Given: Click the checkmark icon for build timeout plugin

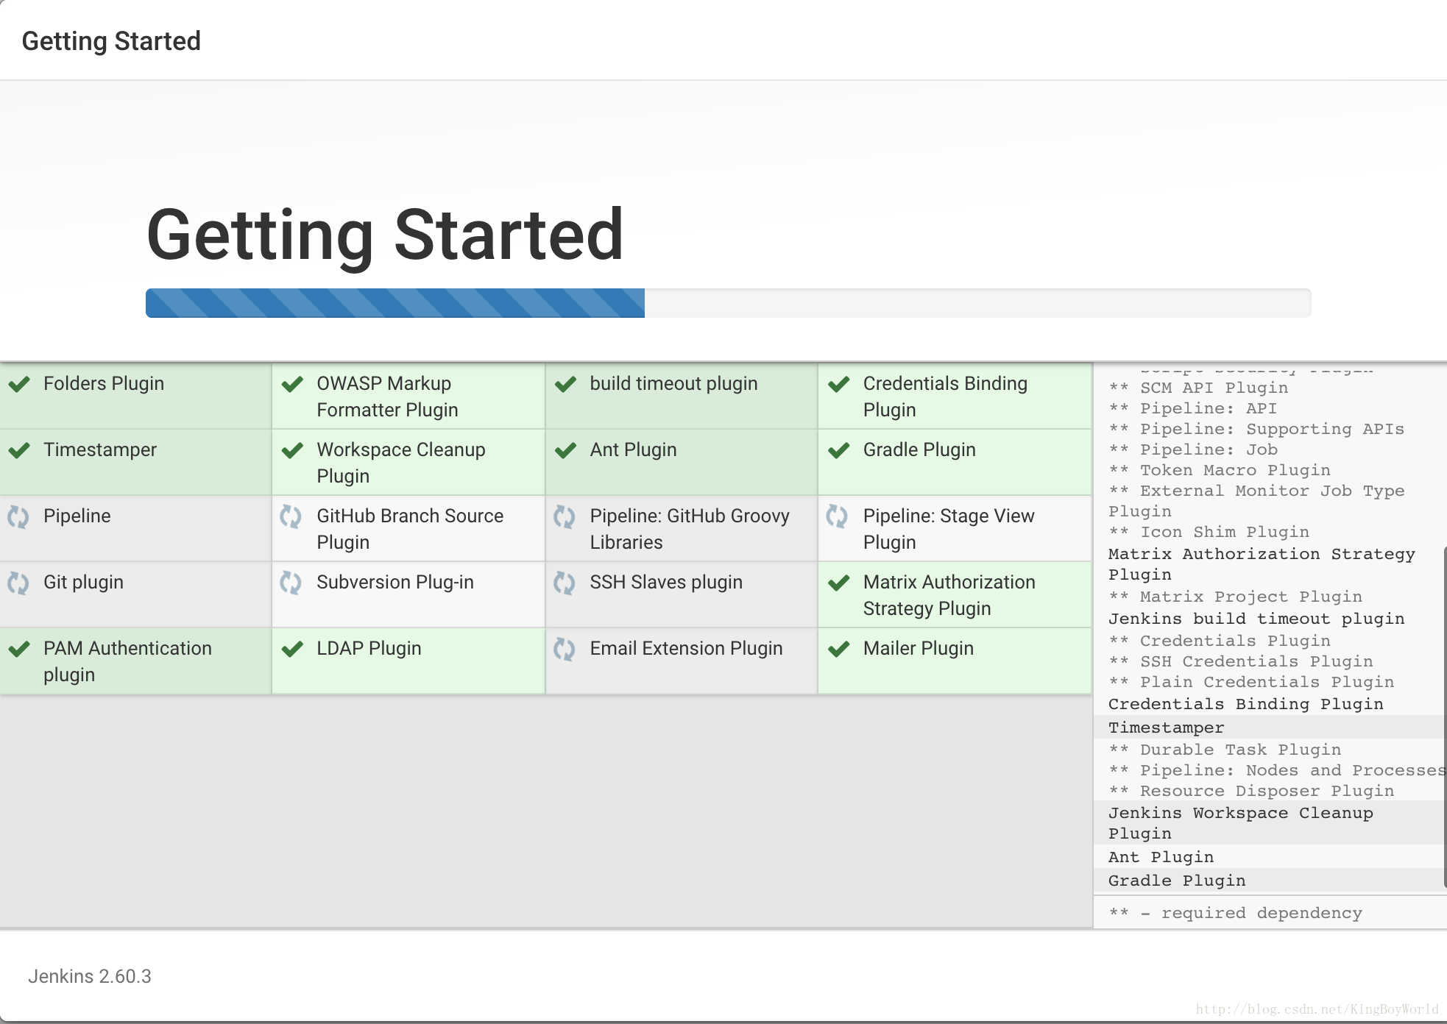Looking at the screenshot, I should pos(565,384).
